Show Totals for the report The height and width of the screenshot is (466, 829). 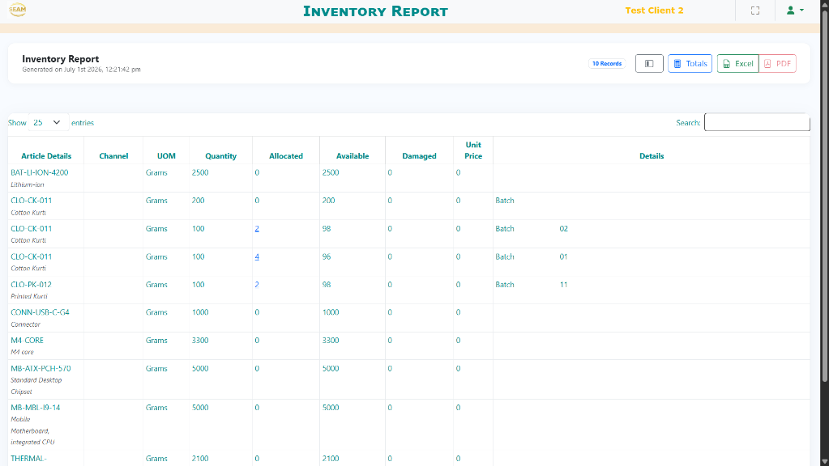click(690, 63)
